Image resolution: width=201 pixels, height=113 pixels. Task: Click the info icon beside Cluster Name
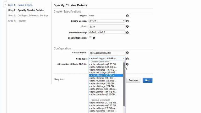[x=127, y=53]
